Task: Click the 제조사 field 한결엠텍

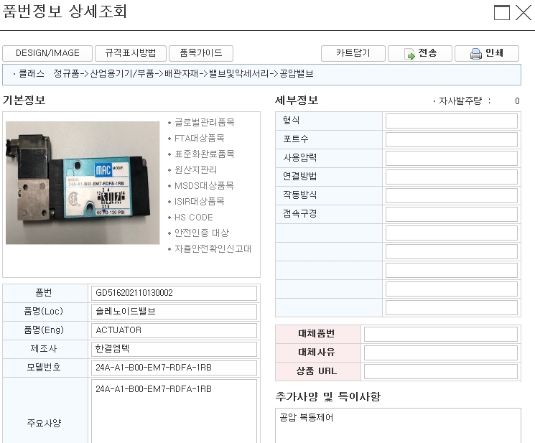Action: click(174, 349)
